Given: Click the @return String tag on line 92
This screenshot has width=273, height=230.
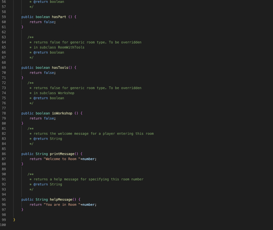Looking at the screenshot, I should pos(48,184).
